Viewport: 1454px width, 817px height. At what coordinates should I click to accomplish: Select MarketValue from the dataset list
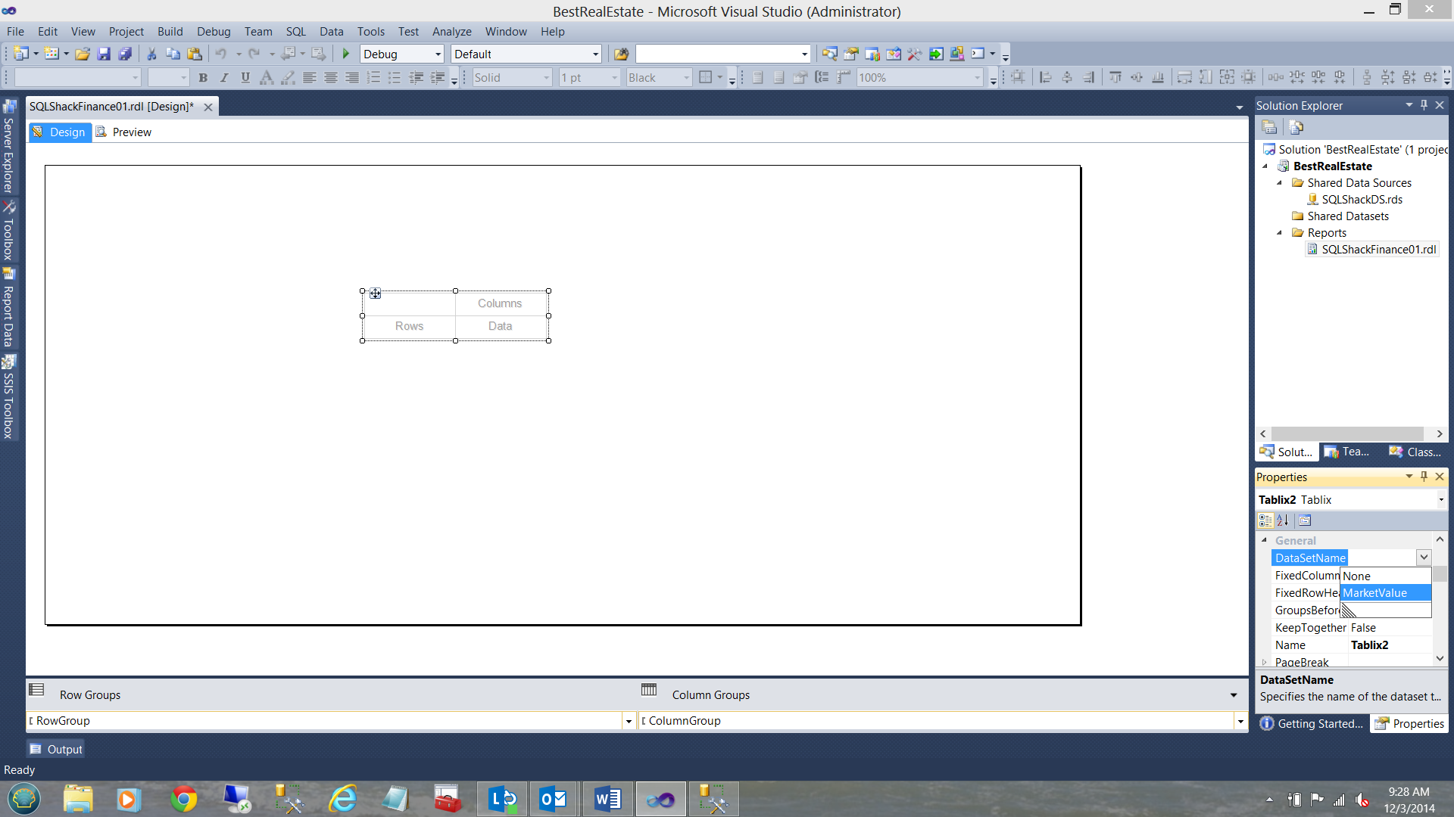pyautogui.click(x=1374, y=593)
